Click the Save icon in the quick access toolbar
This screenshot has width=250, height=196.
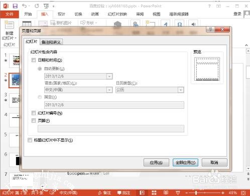coord(15,6)
